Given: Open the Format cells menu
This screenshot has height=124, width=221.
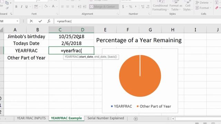Looking at the screenshot, I should [203, 8].
